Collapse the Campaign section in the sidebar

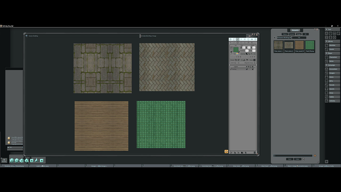(327, 65)
